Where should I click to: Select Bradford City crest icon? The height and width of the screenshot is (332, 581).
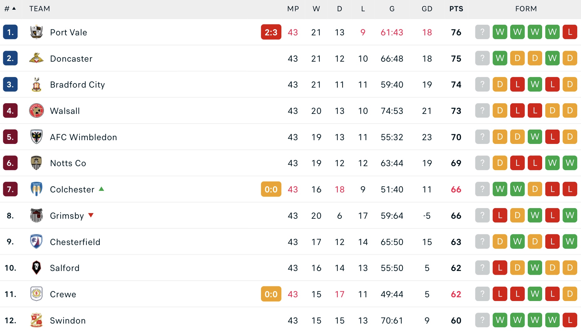click(x=36, y=84)
